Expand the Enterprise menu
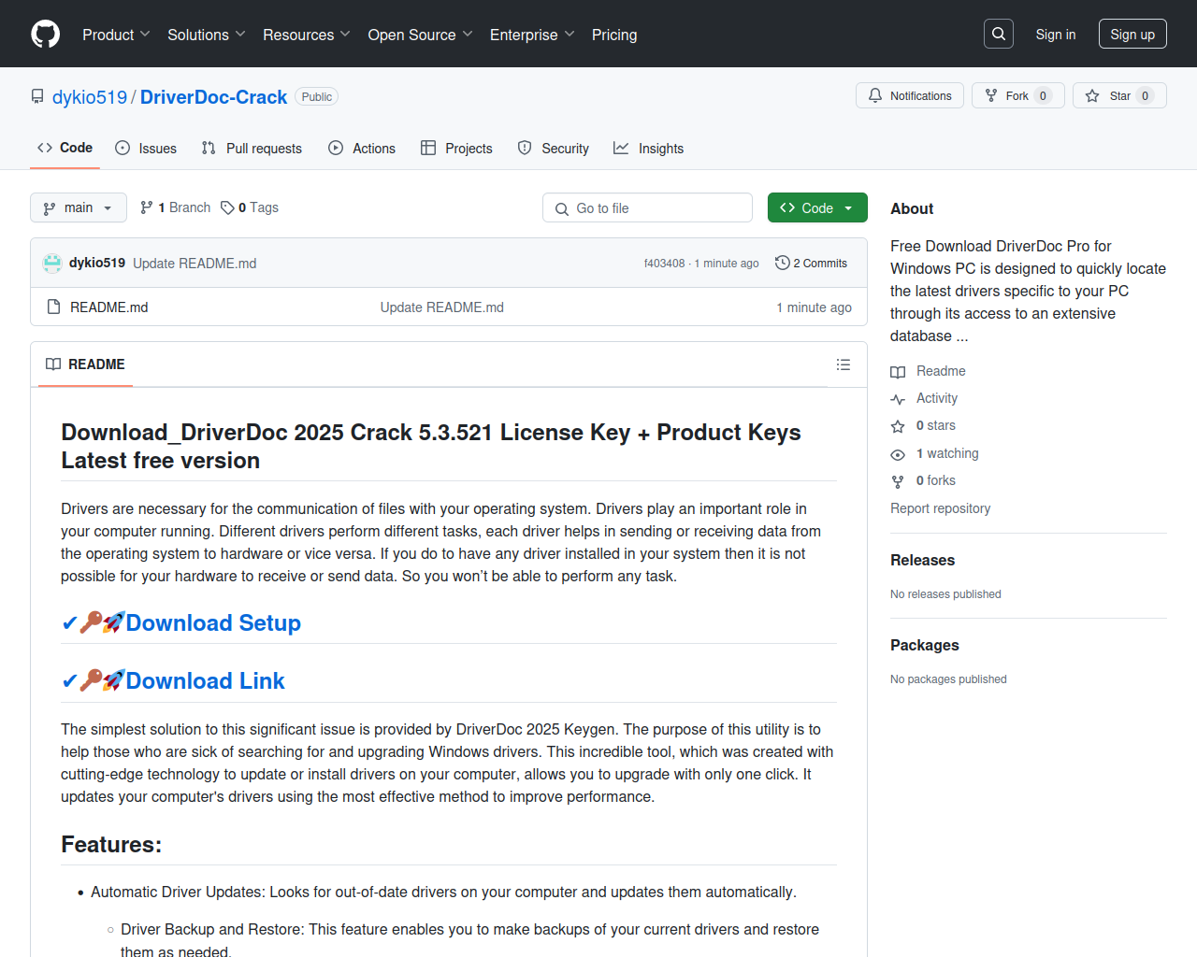Image resolution: width=1197 pixels, height=957 pixels. pyautogui.click(x=532, y=35)
